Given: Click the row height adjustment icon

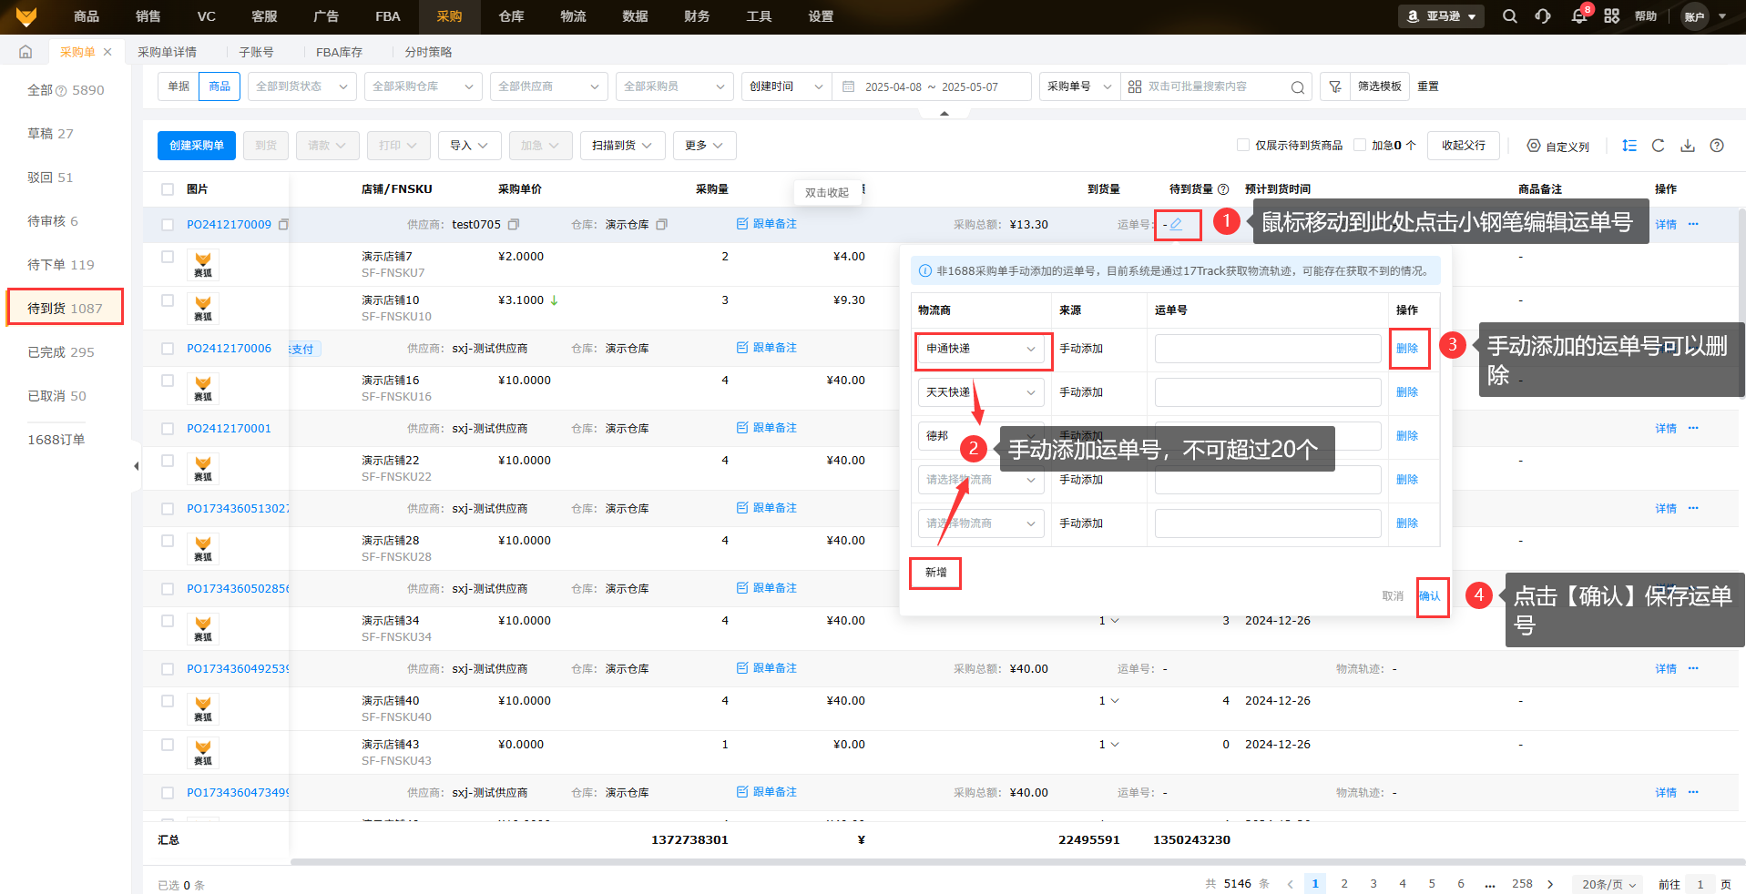Looking at the screenshot, I should [1629, 146].
